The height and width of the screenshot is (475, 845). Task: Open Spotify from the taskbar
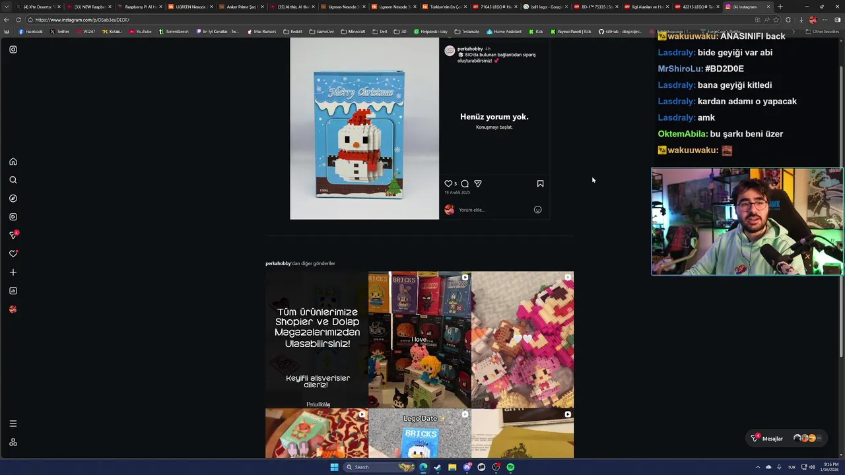(x=510, y=467)
